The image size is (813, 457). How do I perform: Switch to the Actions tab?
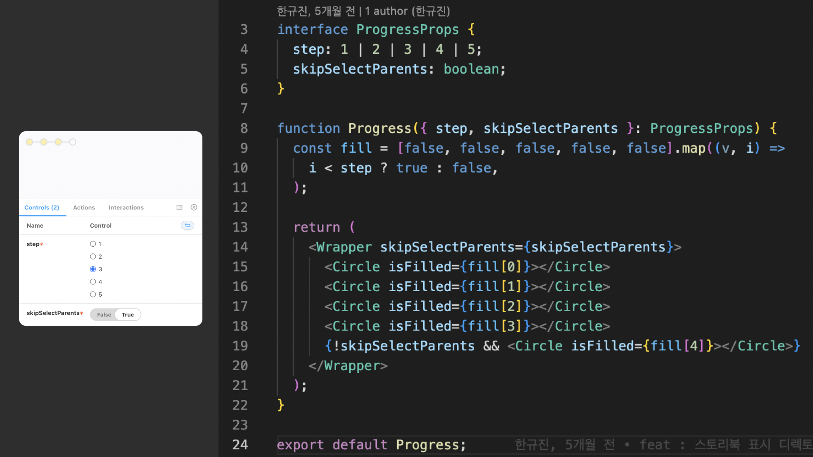84,207
